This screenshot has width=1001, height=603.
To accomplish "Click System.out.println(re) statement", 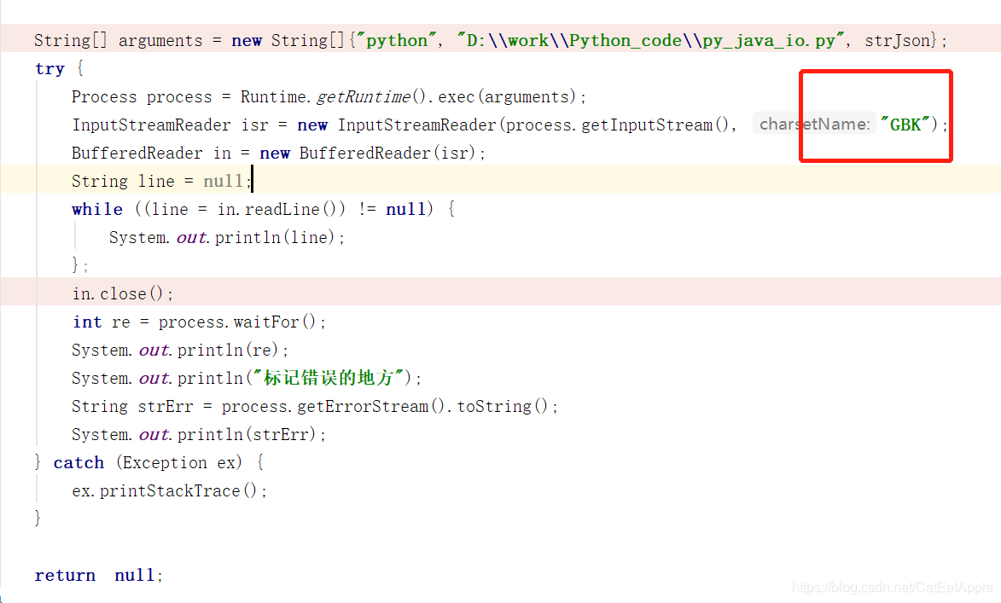I will pyautogui.click(x=180, y=350).
